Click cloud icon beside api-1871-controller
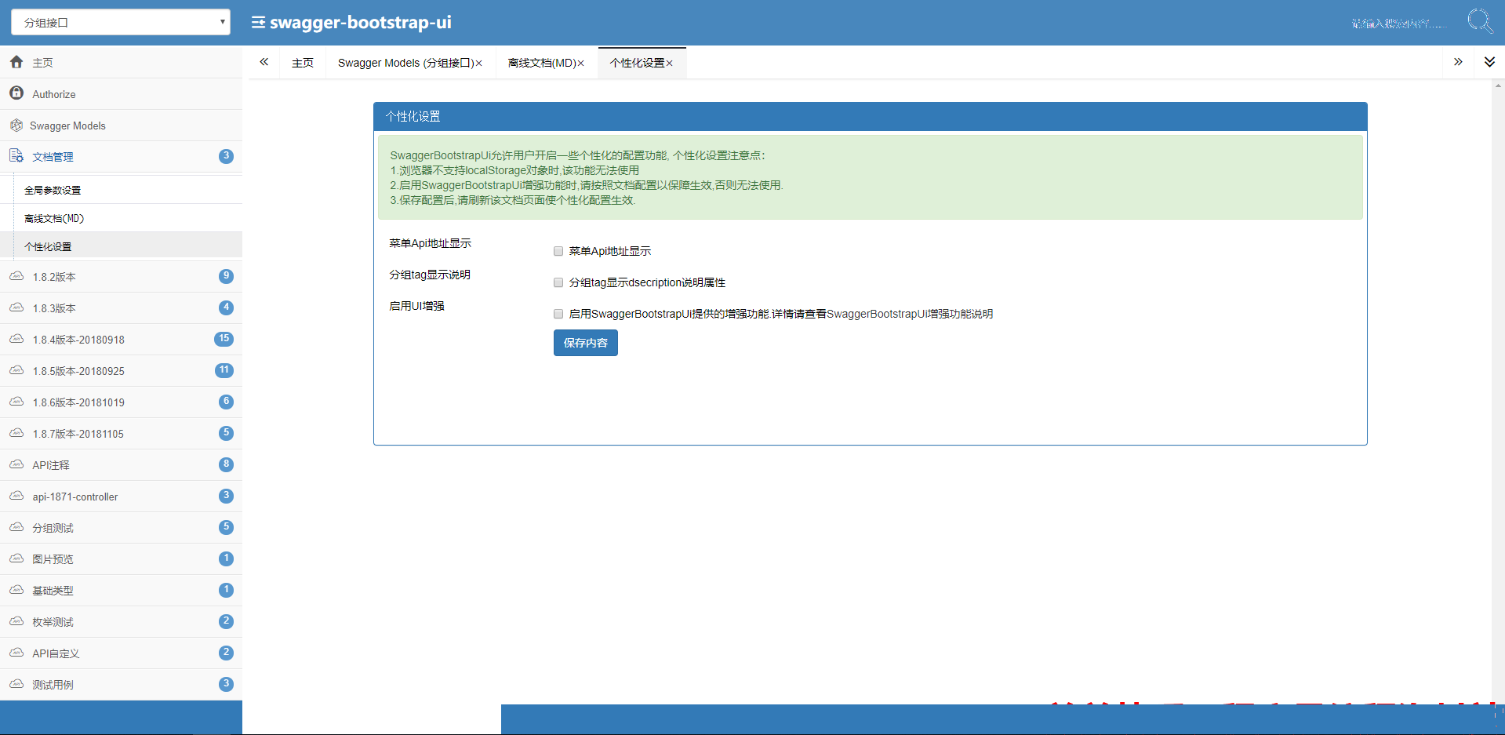This screenshot has height=735, width=1505. (16, 496)
